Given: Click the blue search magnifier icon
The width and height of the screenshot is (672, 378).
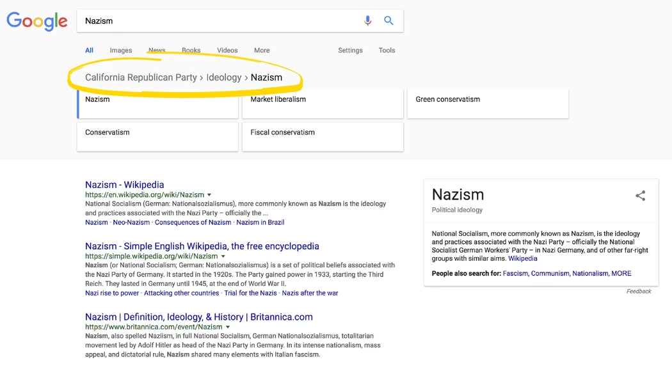Looking at the screenshot, I should pyautogui.click(x=388, y=20).
